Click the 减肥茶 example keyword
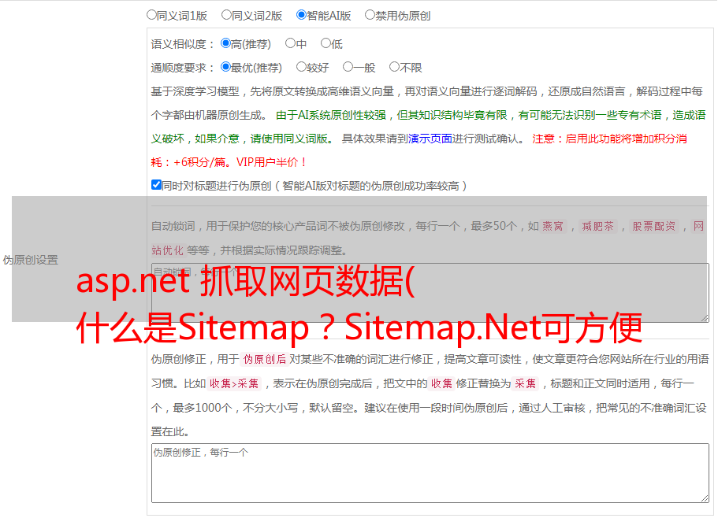This screenshot has height=518, width=718. [598, 226]
